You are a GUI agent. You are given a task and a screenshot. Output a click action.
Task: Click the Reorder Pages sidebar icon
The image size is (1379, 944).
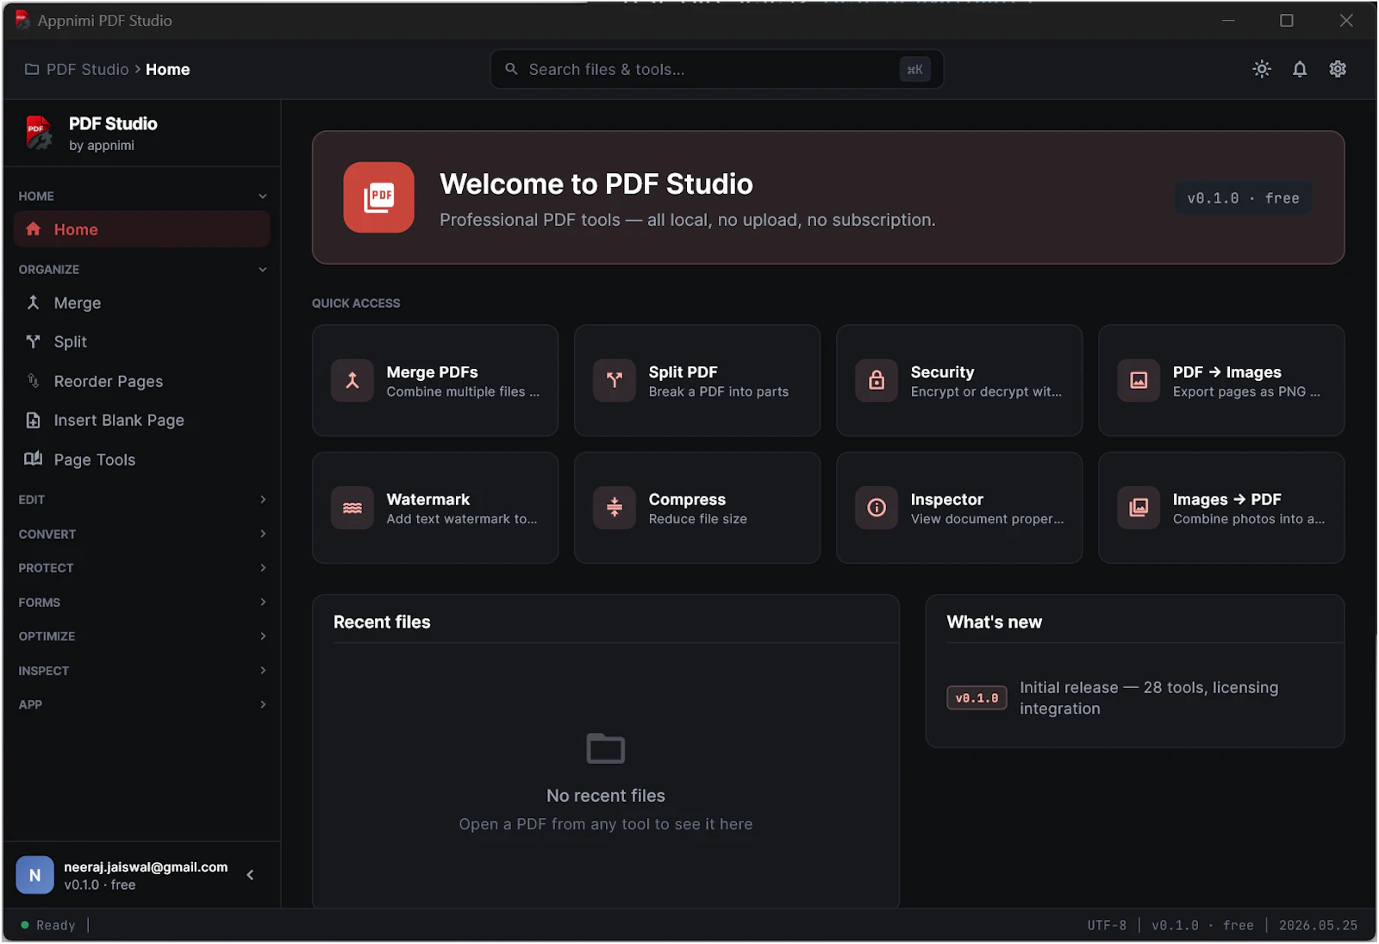click(x=33, y=380)
